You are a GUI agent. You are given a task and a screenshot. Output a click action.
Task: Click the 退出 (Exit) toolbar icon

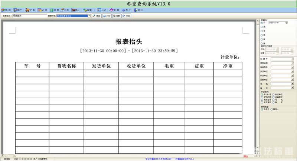(139, 10)
